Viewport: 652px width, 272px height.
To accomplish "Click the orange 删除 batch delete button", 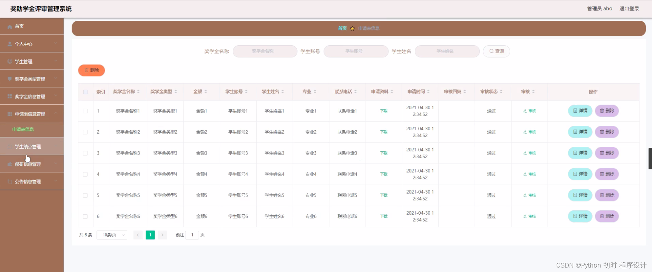I will pos(92,70).
